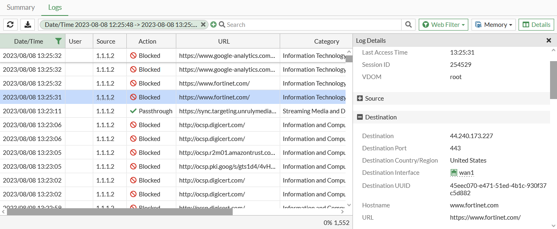The image size is (557, 229).
Task: Click in the log Search field
Action: click(311, 25)
